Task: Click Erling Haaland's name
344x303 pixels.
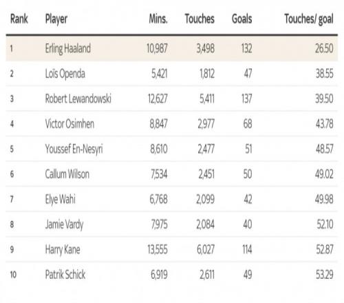Action: [68, 49]
